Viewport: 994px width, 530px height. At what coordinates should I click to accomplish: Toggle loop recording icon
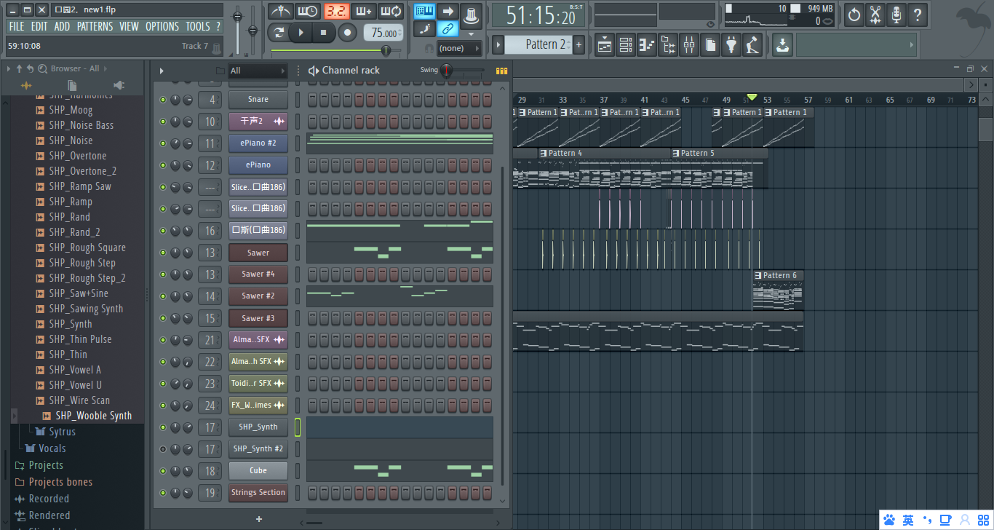(x=391, y=12)
